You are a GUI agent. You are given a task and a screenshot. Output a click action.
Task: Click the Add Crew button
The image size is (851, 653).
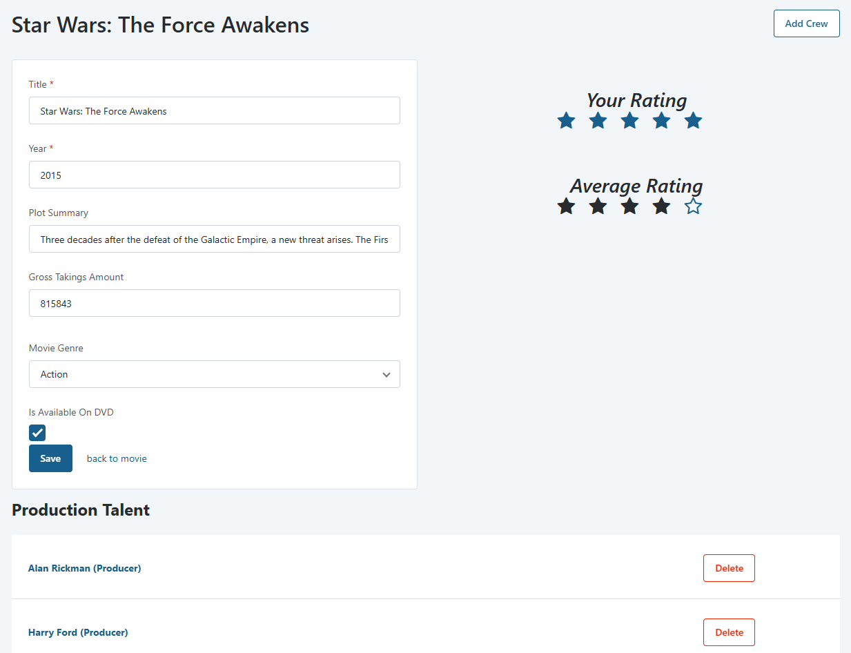pyautogui.click(x=806, y=23)
